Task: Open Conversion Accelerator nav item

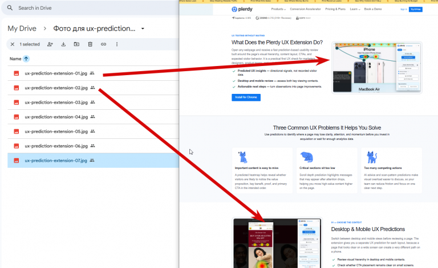Action: click(x=305, y=9)
